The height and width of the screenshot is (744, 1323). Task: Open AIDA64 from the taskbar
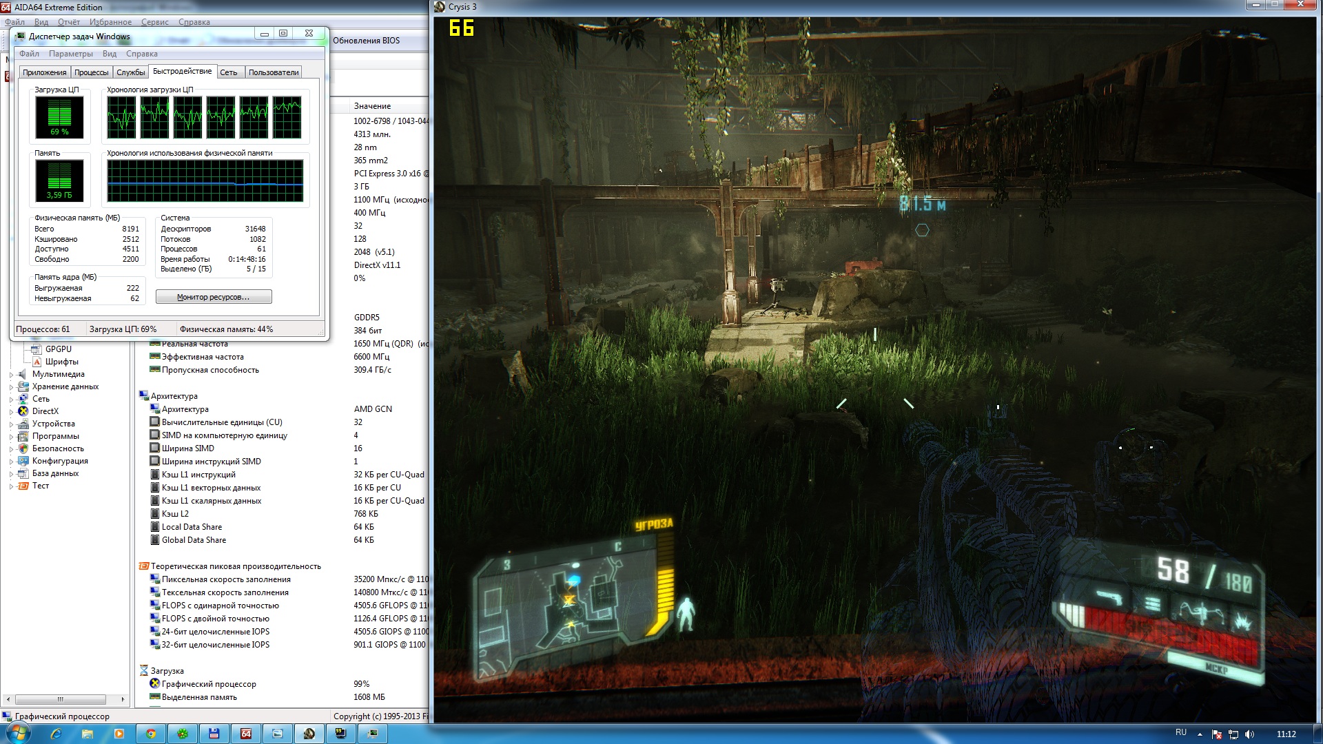pos(245,734)
